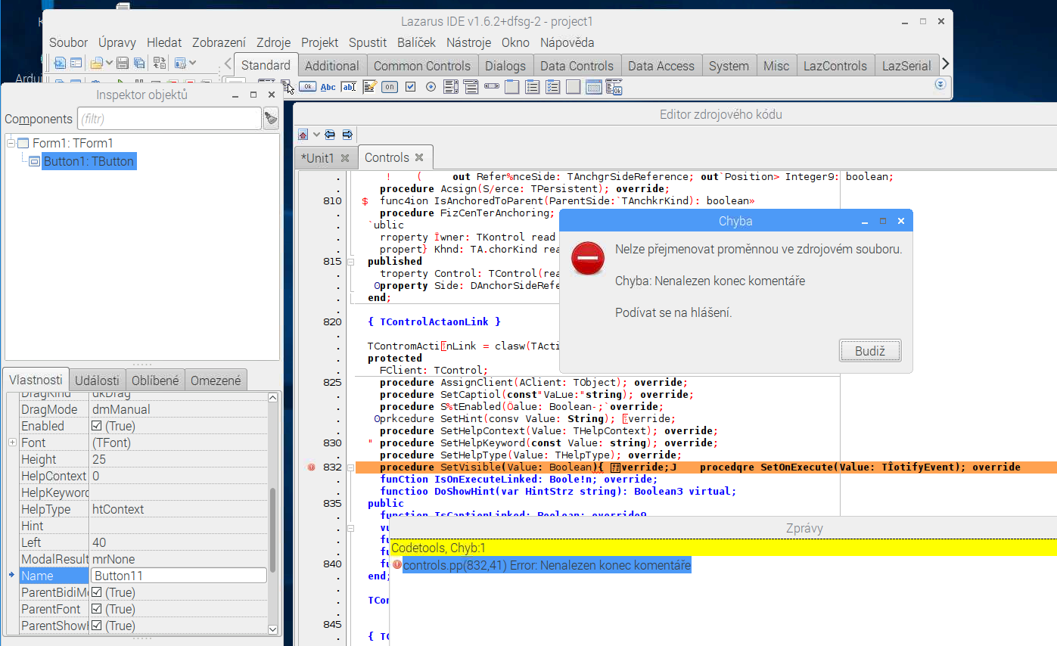Select the TRadioButton component icon
This screenshot has height=646, width=1057.
tap(431, 87)
